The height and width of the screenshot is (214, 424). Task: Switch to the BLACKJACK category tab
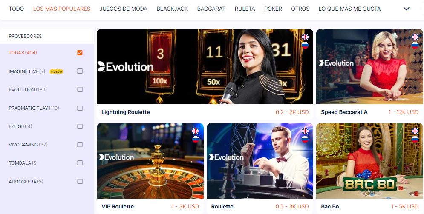click(172, 9)
